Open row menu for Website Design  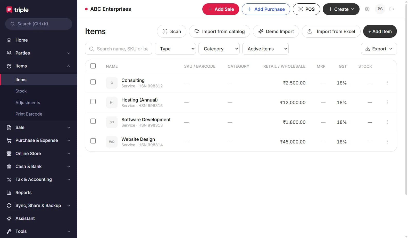pyautogui.click(x=387, y=141)
